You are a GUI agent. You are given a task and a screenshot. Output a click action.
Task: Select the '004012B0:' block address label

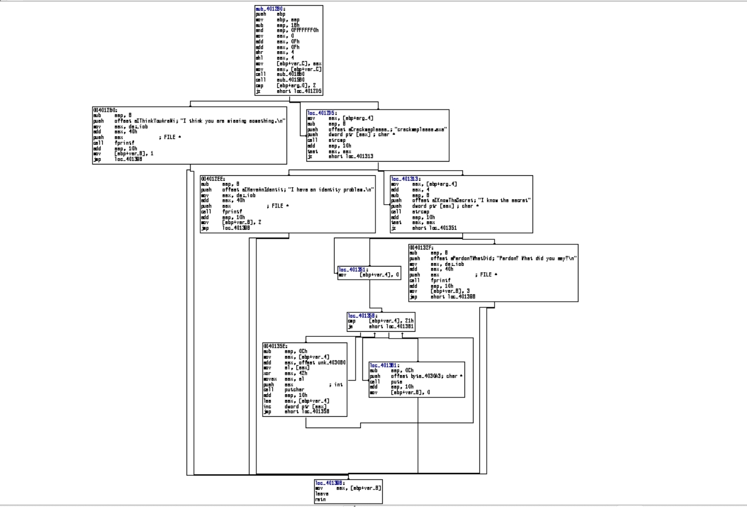[x=105, y=110]
